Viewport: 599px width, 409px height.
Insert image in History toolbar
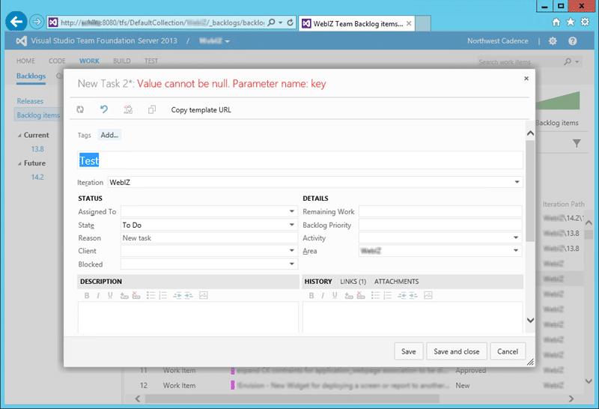pyautogui.click(x=428, y=295)
